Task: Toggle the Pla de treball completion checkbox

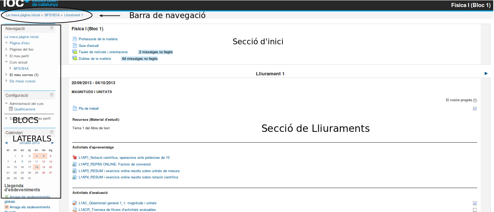Action: [475, 109]
